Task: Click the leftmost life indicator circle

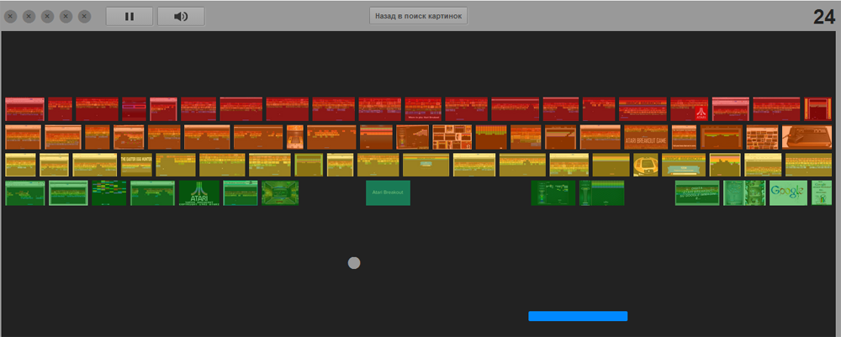Action: pos(11,16)
